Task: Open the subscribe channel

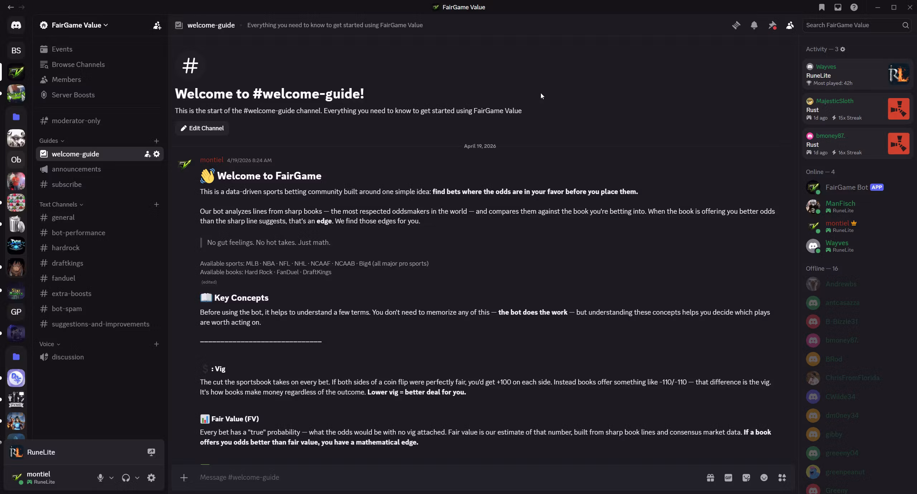Action: pos(100,184)
